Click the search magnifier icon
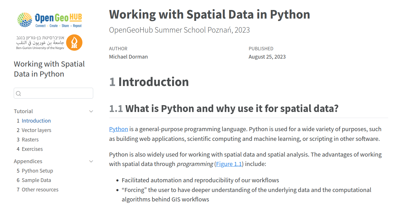This screenshot has height=208, width=395. click(19, 93)
